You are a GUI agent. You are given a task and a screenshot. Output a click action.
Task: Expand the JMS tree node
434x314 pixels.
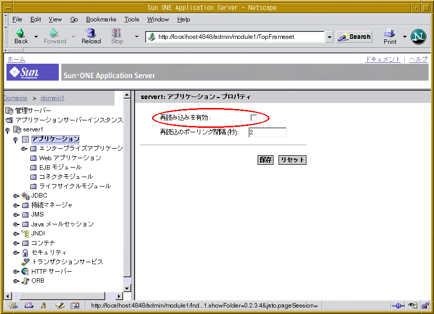(16, 215)
